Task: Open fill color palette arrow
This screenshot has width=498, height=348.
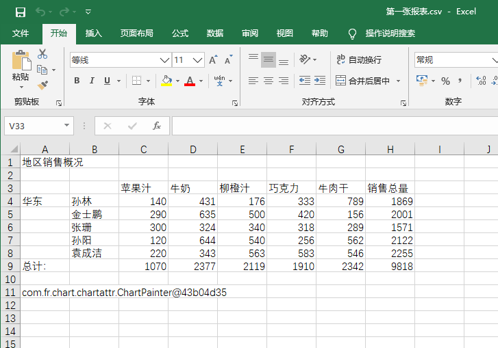Action: click(177, 81)
